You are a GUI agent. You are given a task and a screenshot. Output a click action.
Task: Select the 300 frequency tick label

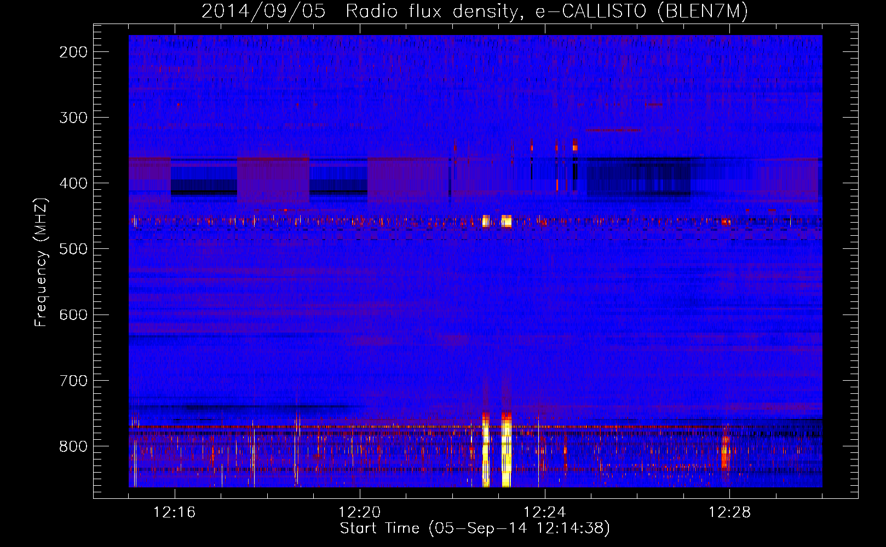(73, 118)
